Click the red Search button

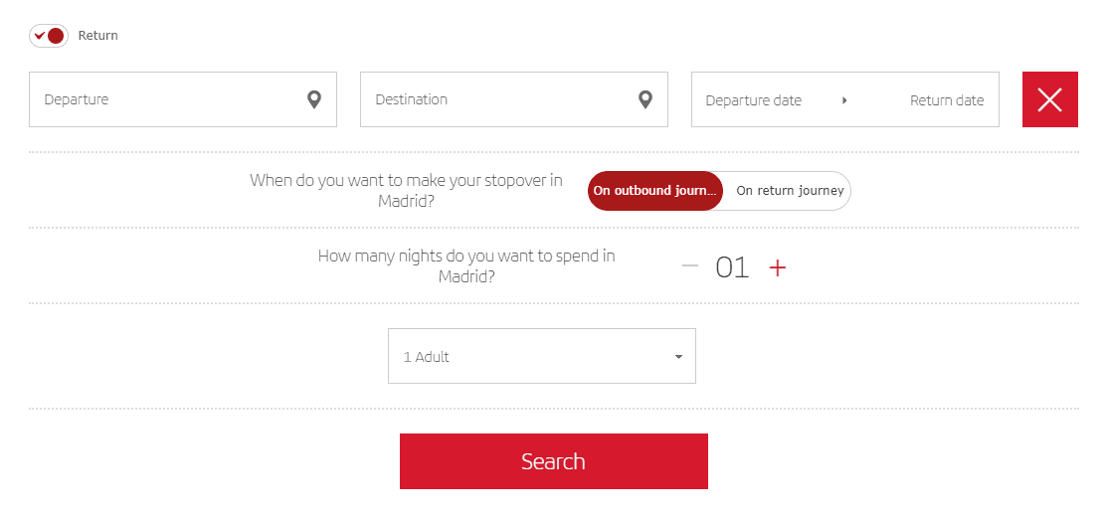(x=553, y=461)
